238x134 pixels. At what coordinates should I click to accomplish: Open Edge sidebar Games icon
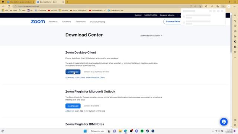(235, 36)
